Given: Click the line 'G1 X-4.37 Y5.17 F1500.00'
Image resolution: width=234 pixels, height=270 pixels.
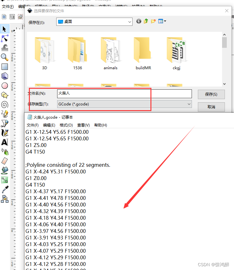Looking at the screenshot, I should (x=56, y=191).
